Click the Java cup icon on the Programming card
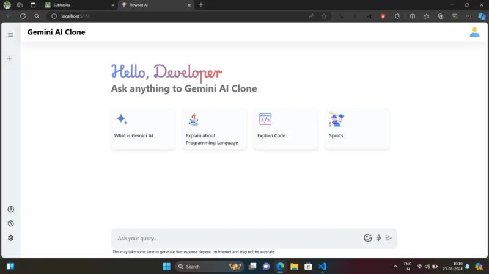Screen dimensions: 489x274 pos(194,119)
